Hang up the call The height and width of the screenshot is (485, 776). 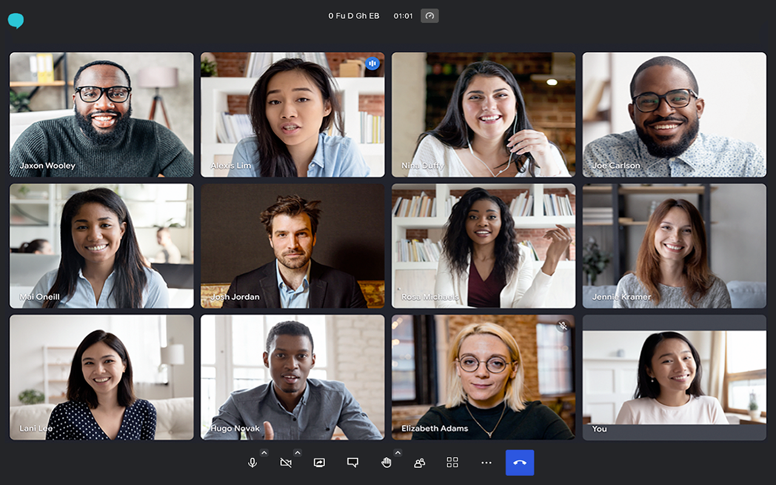(520, 463)
